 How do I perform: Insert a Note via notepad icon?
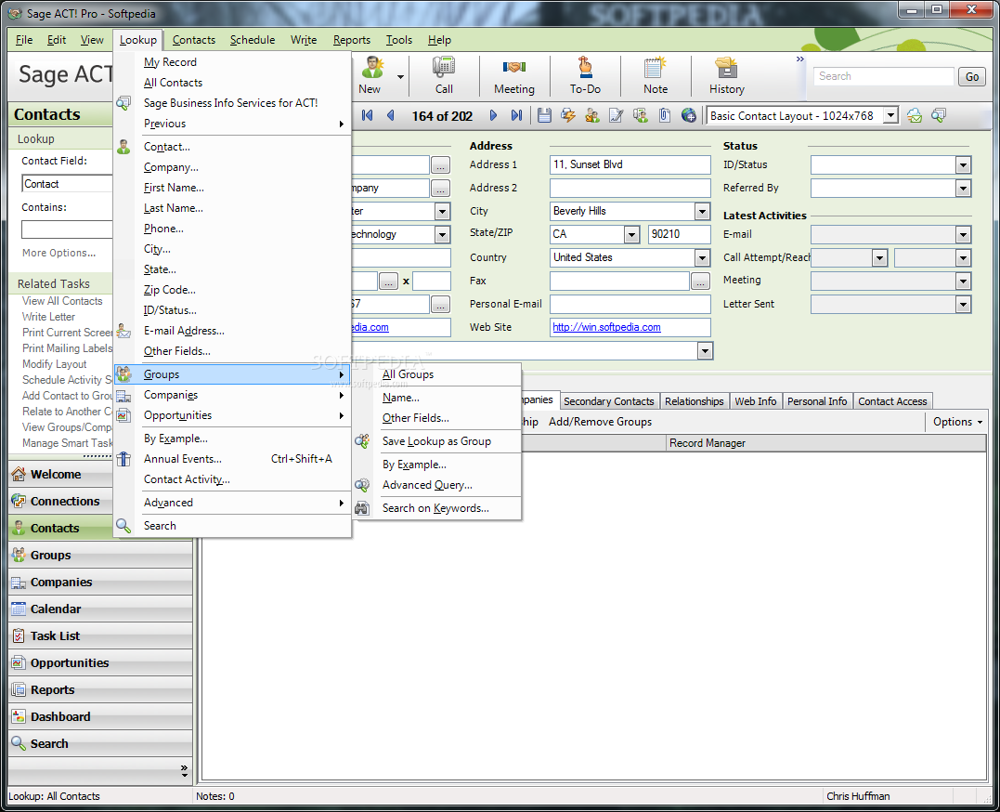click(655, 68)
